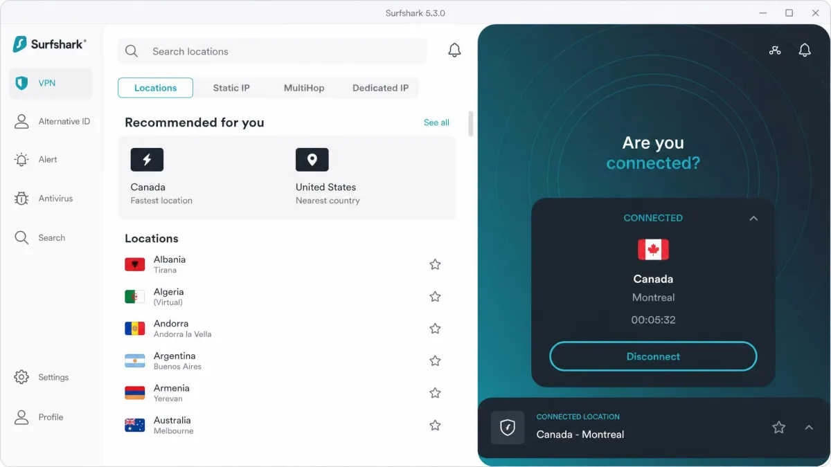Favorite the connected Canada - Montreal location
Screen dimensions: 831x467
[779, 428]
